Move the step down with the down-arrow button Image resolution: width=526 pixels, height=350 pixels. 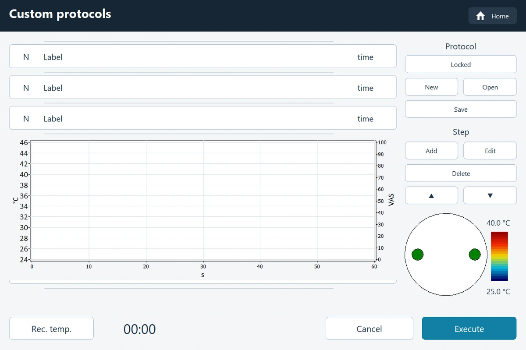tap(490, 195)
